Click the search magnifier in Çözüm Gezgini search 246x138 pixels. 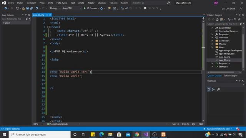pyautogui.click(x=241, y=24)
